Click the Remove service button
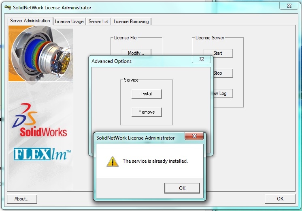This screenshot has width=302, height=211. [x=147, y=112]
